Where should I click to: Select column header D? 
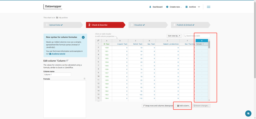(149, 41)
